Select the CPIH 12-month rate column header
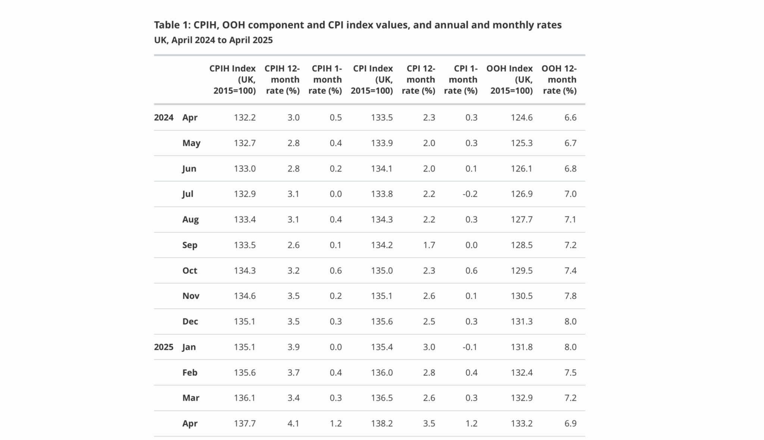The width and height of the screenshot is (764, 440). coord(282,79)
